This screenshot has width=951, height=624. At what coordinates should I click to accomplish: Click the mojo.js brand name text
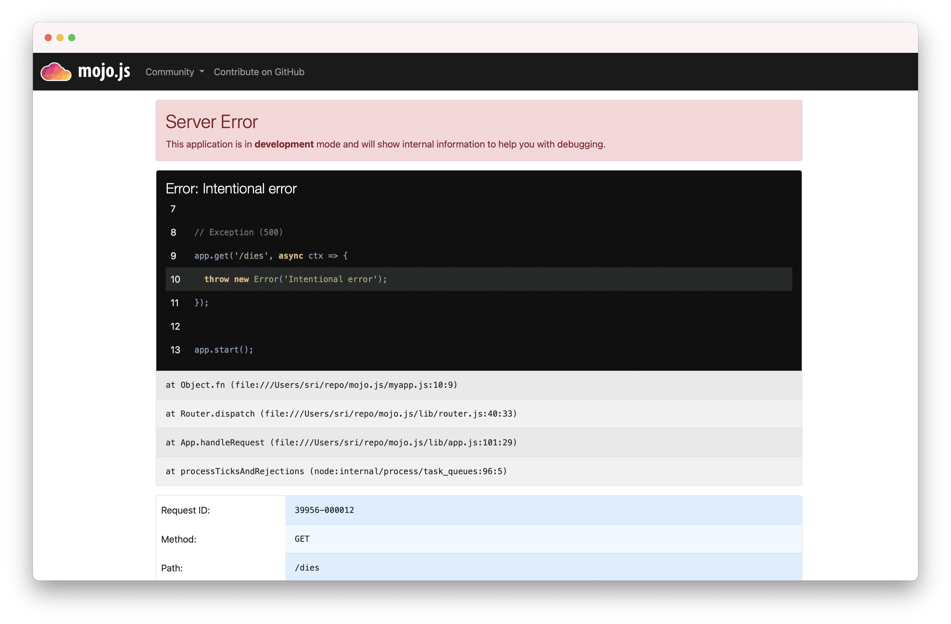click(x=104, y=71)
